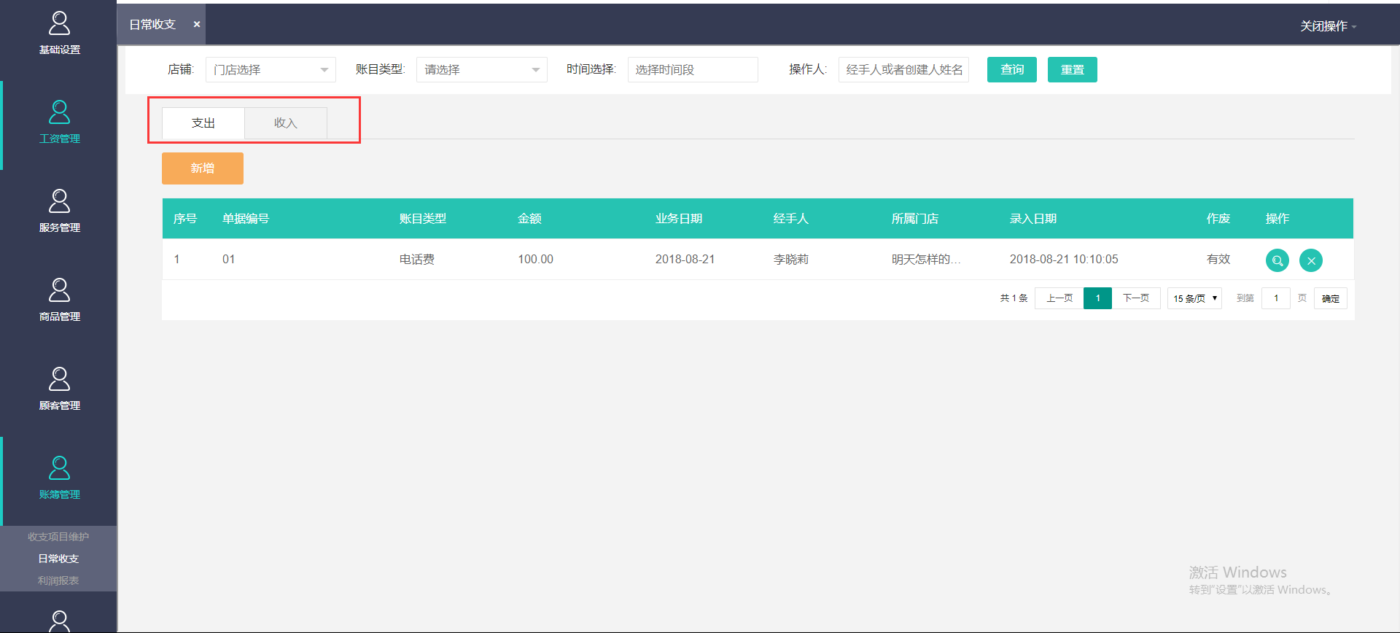Click the 2018-08-21 10:10:05 entry date
This screenshot has width=1400, height=633.
click(x=1064, y=260)
